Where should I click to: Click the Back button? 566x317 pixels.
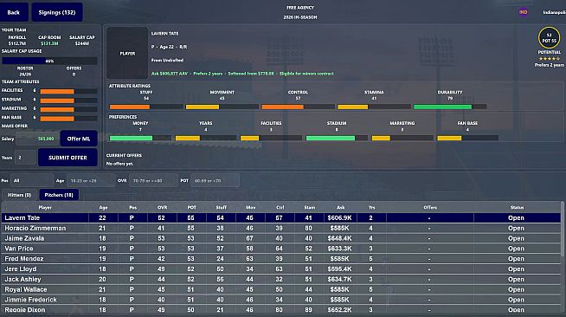click(14, 12)
